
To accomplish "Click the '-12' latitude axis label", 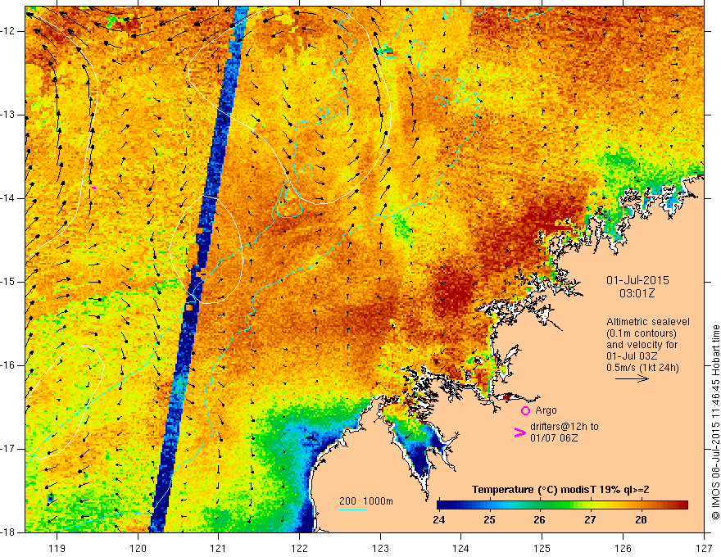I will click(8, 31).
